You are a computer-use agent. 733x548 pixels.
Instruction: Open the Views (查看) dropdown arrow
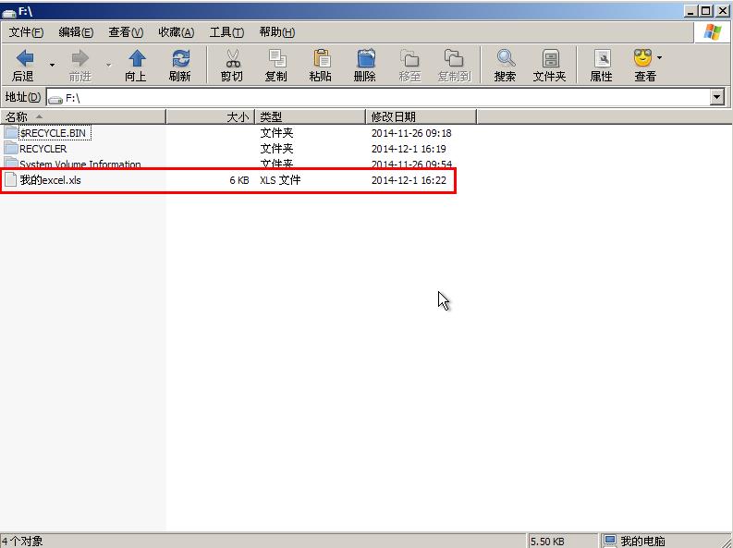point(659,57)
